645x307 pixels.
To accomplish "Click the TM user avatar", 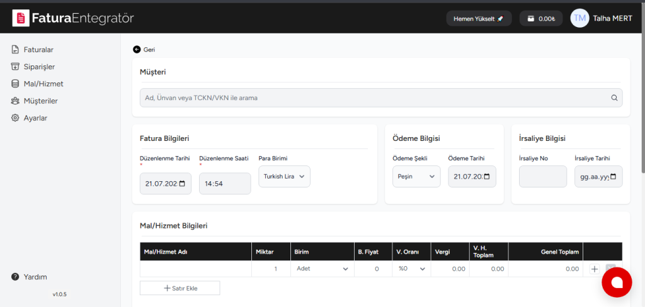I will [579, 18].
